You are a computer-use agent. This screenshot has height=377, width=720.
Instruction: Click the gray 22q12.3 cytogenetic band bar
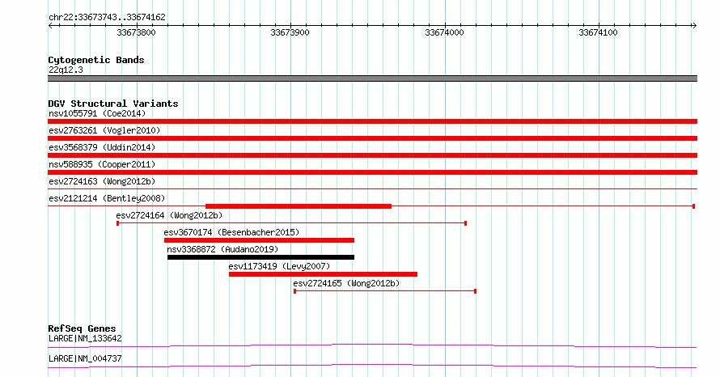click(x=372, y=78)
